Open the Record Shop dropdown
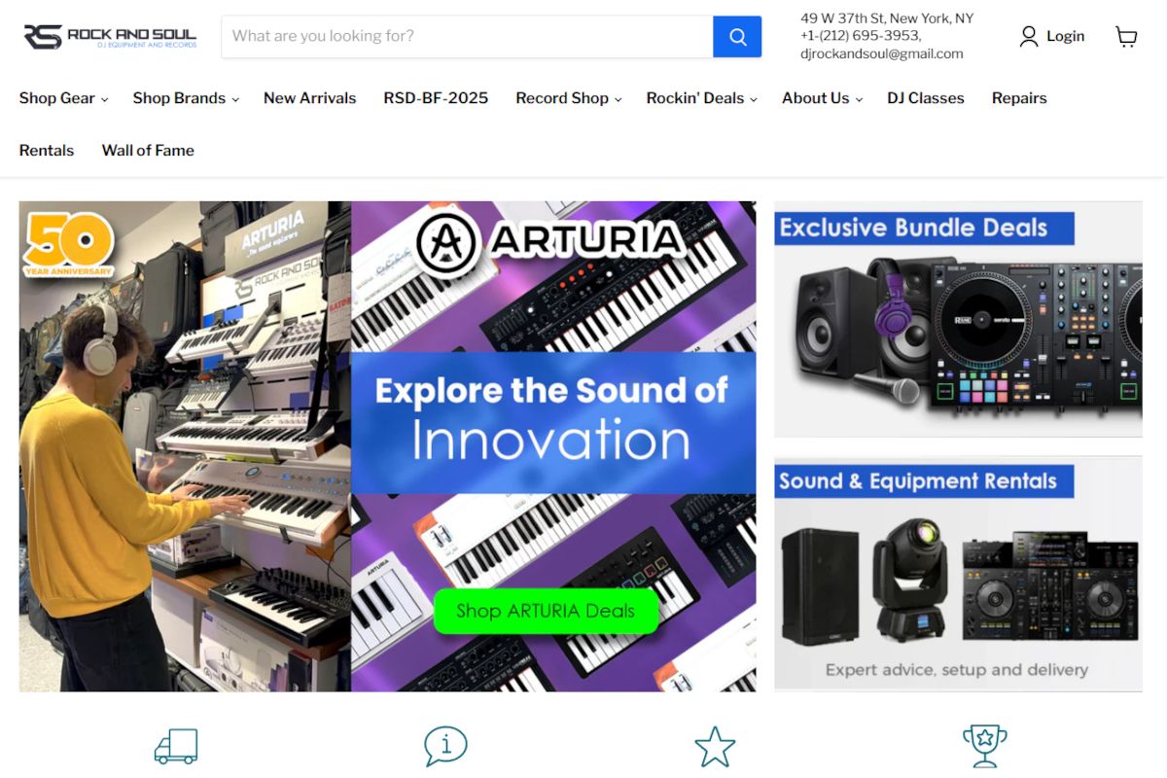This screenshot has width=1167, height=778. 569,98
